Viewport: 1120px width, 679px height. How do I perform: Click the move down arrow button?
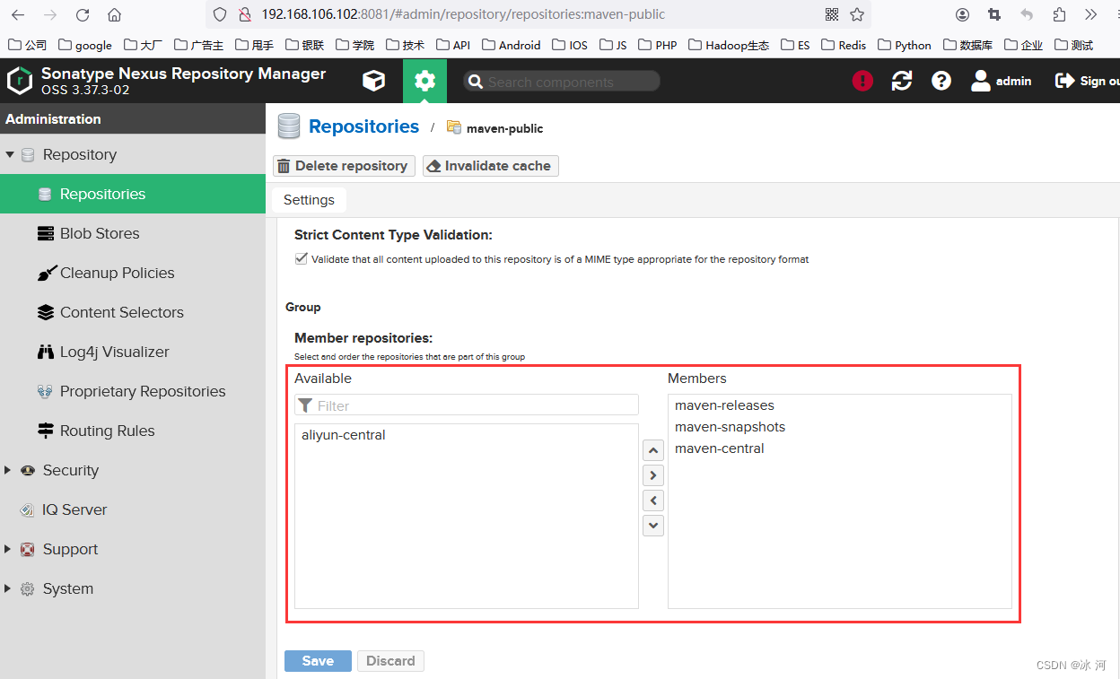coord(653,526)
